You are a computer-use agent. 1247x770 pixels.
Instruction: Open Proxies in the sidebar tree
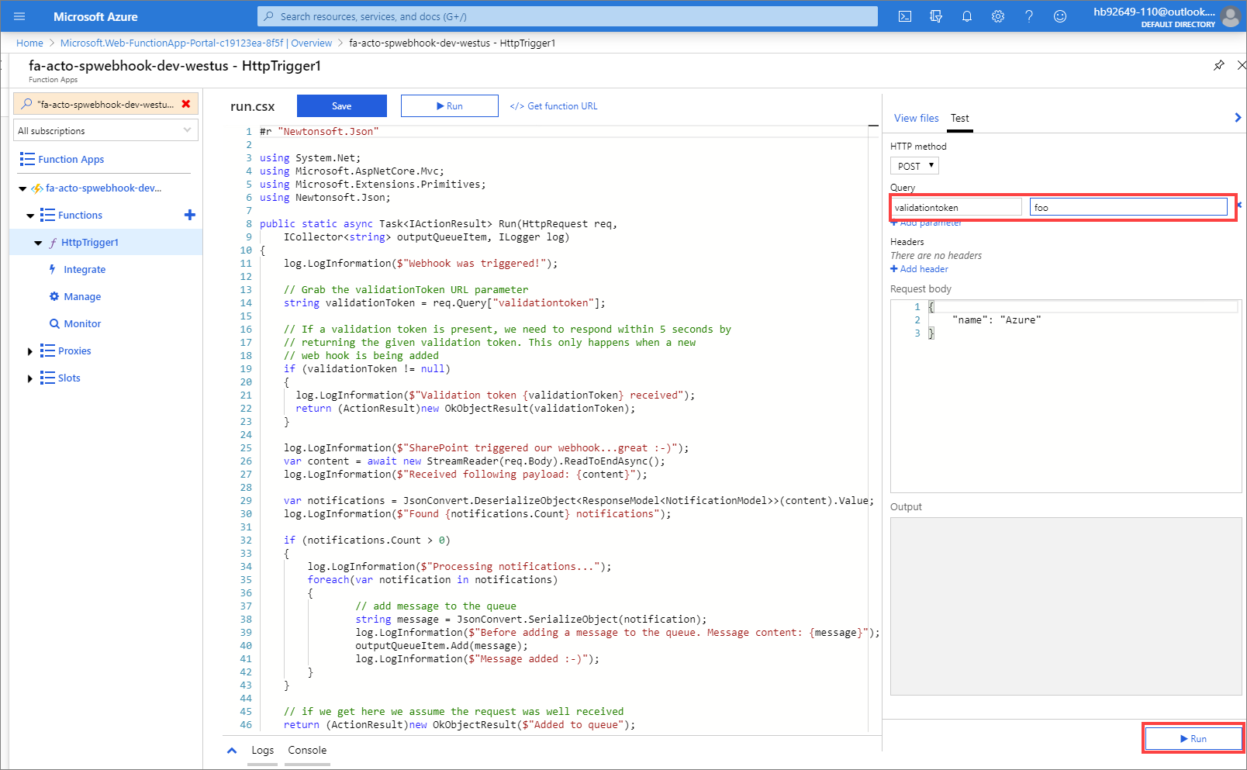(74, 350)
